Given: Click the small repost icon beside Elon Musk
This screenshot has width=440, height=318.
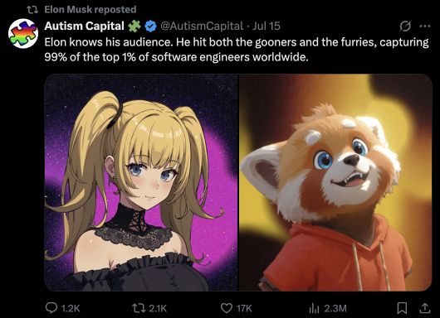Looking at the screenshot, I should pyautogui.click(x=32, y=10).
